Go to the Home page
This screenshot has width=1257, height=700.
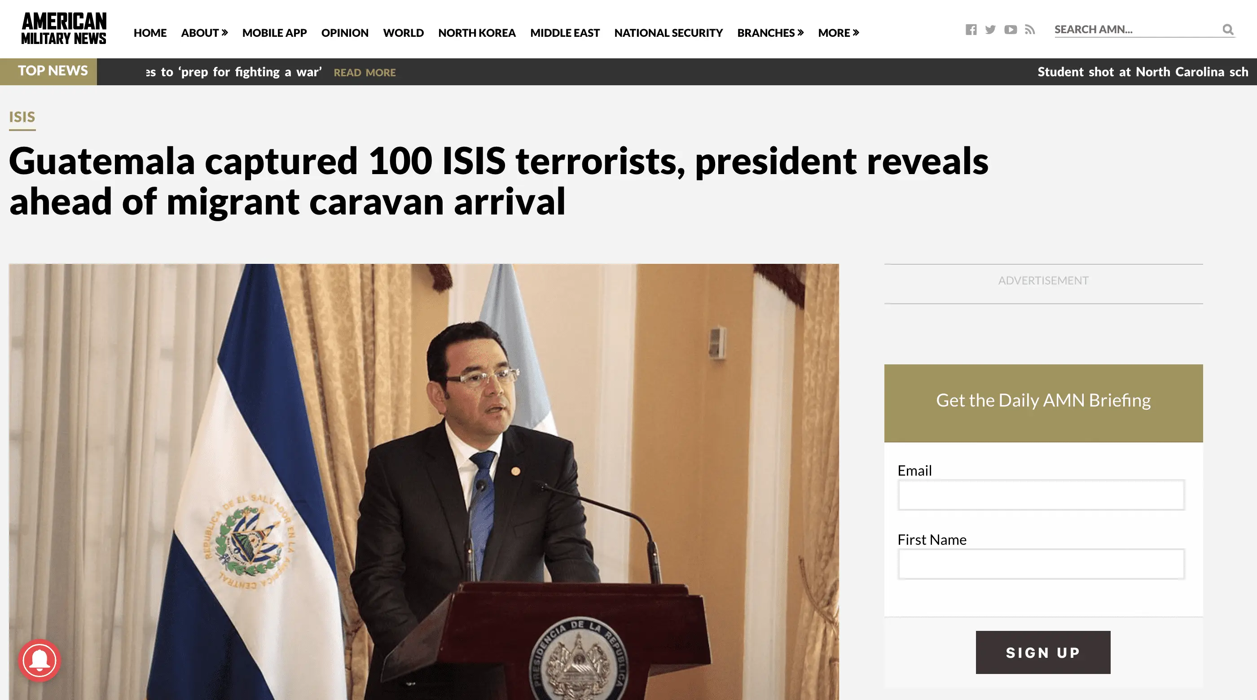(150, 33)
